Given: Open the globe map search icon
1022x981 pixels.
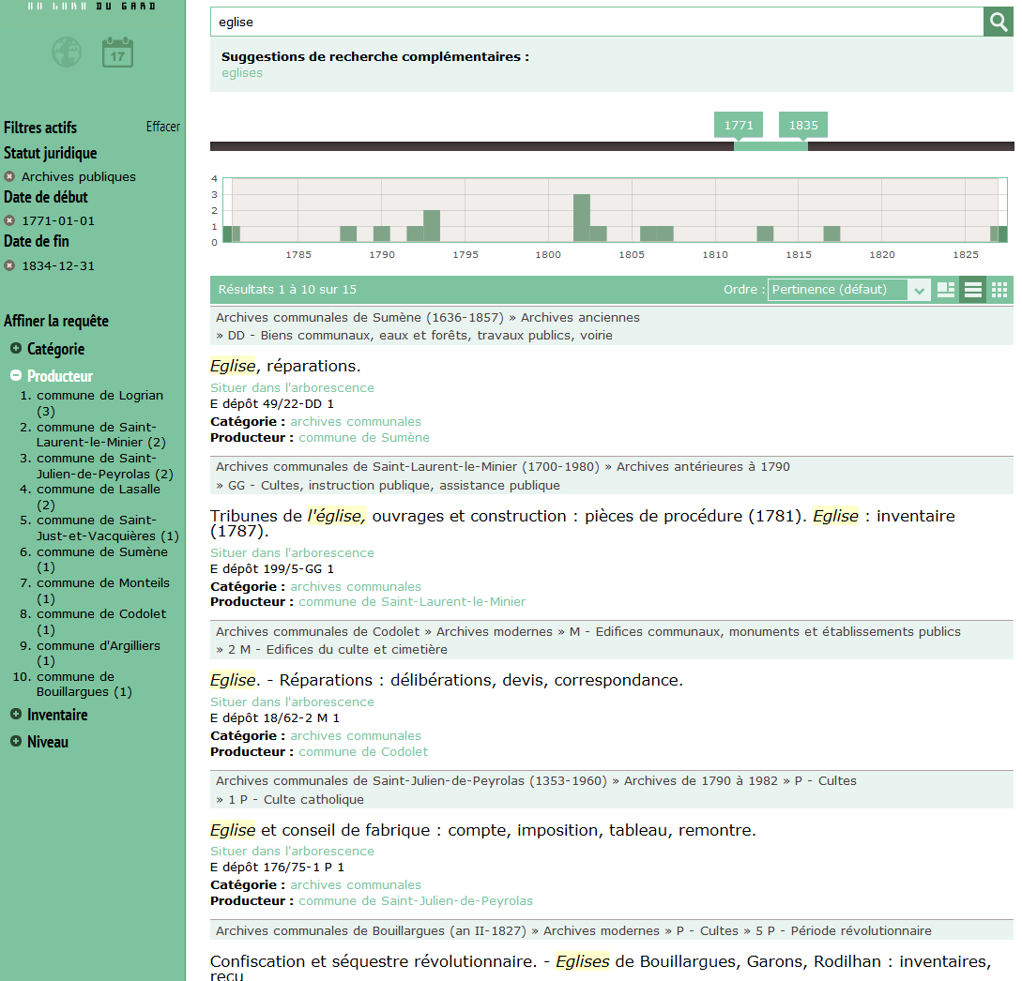Looking at the screenshot, I should [67, 53].
